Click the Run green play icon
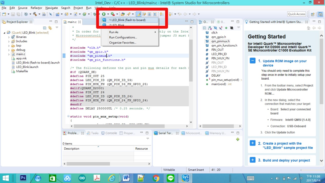Viewport: 325px width, 183px height. (104, 14)
